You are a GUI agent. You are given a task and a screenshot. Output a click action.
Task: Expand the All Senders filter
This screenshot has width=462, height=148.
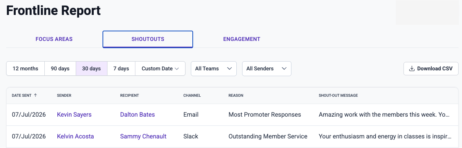pyautogui.click(x=267, y=68)
